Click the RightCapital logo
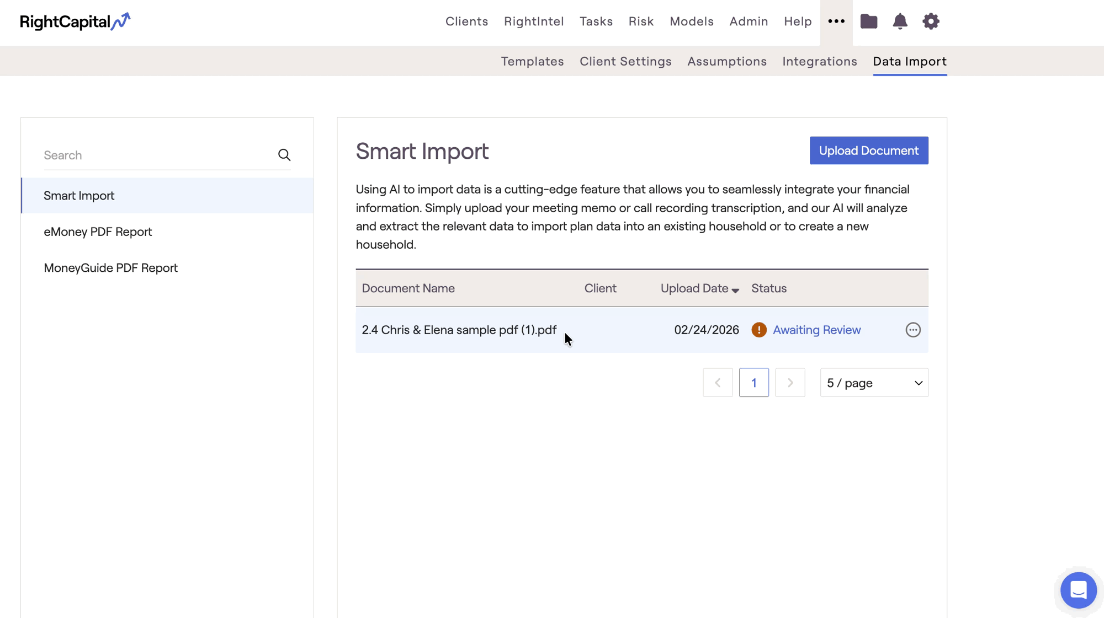 75,22
